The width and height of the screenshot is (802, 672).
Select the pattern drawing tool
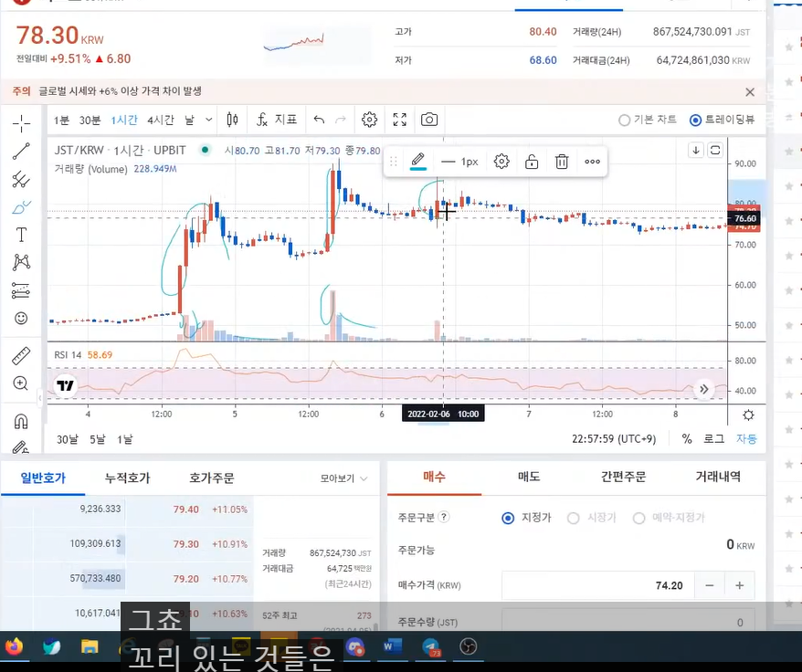click(x=21, y=262)
